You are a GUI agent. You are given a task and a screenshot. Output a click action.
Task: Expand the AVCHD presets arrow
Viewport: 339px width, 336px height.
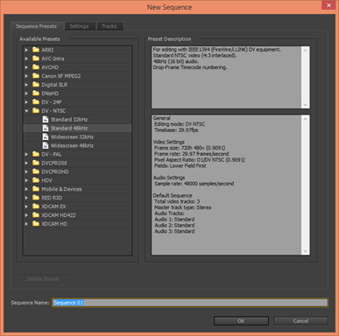(26, 67)
